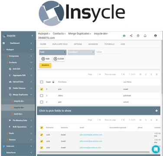Check the debra row checkbox
The width and height of the screenshot is (163, 156).
[42, 96]
